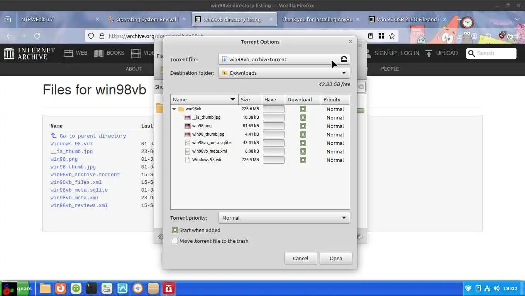
Task: Bookmark this page with the star icon
Action: click(x=392, y=36)
